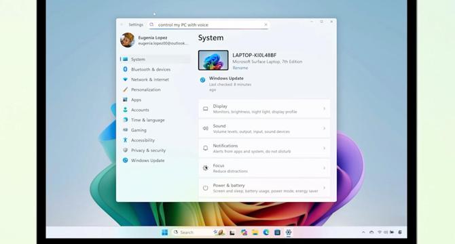Click the Display monitor icon
The image size is (455, 244).
pyautogui.click(x=206, y=109)
